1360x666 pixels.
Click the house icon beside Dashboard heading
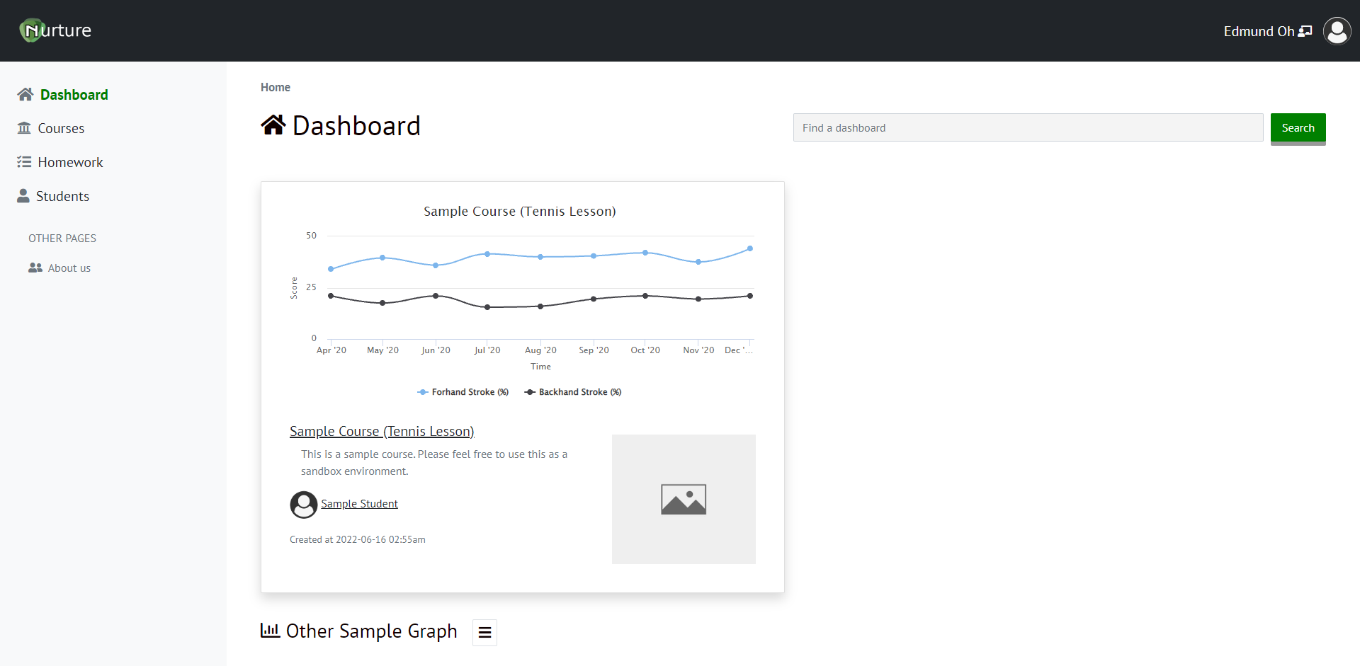coord(273,125)
